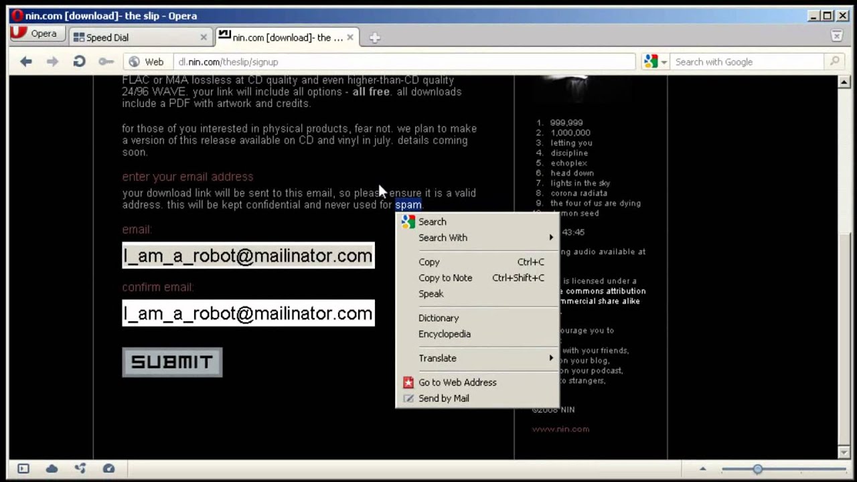This screenshot has width=857, height=482.
Task: Click track name "lights in the sky"
Action: (x=580, y=183)
